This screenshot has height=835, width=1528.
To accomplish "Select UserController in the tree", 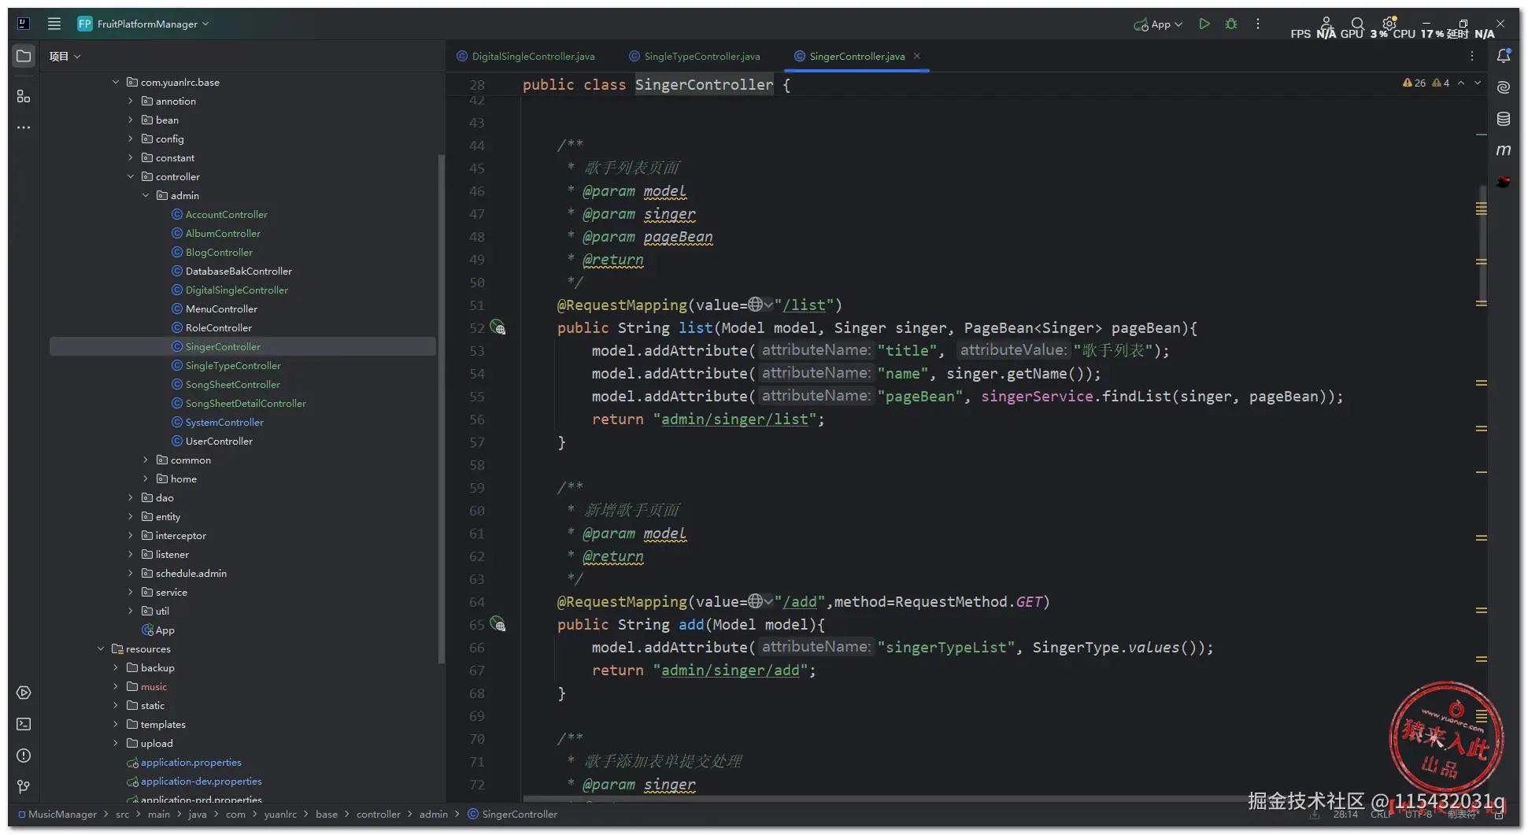I will [219, 441].
